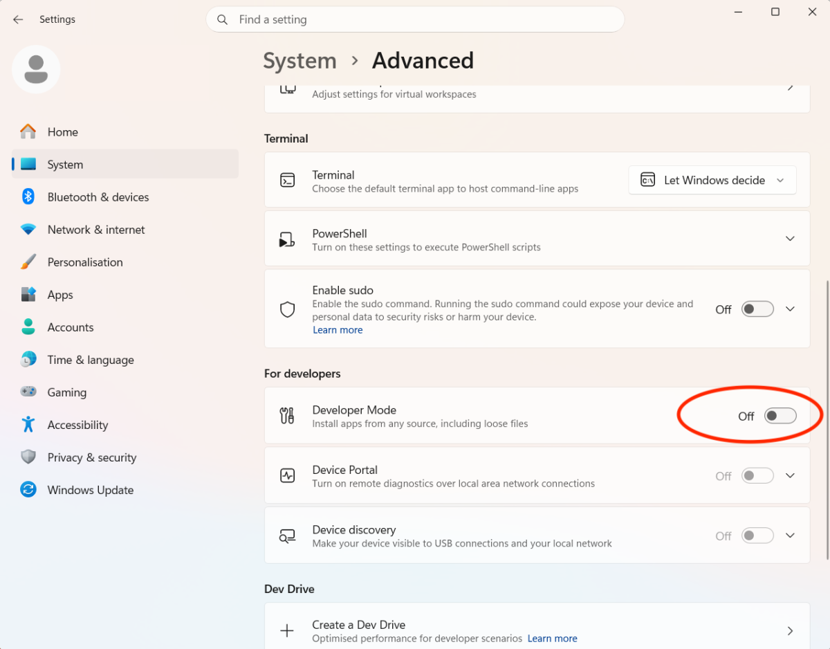
Task: Click the back arrow icon
Action: point(18,19)
